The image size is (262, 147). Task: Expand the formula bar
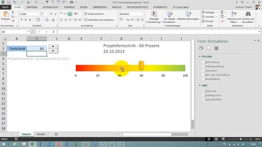259,32
